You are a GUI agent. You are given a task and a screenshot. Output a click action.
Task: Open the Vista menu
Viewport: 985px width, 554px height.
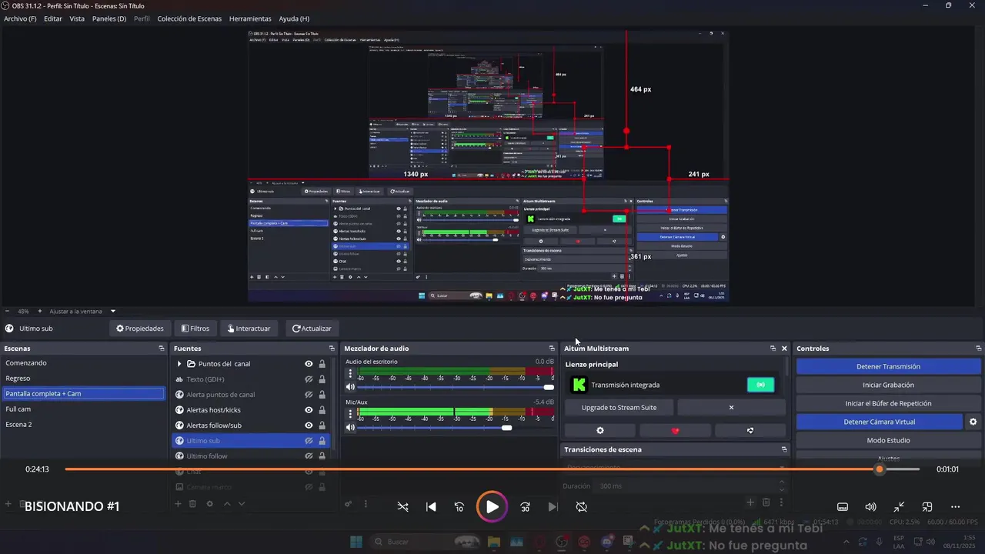tap(77, 18)
